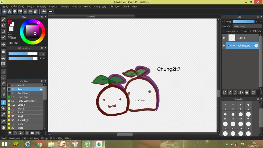The image size is (263, 148).
Task: Select the Pen (Sharp) brush
Action: (x=25, y=93)
